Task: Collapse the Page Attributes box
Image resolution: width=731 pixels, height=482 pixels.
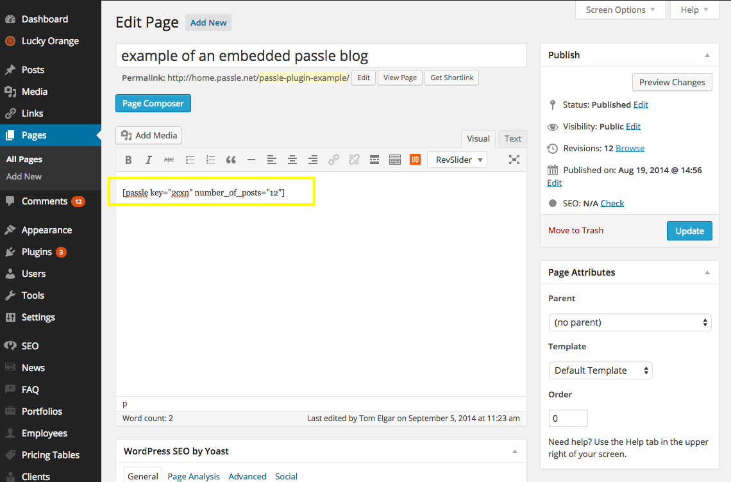Action: tap(707, 272)
